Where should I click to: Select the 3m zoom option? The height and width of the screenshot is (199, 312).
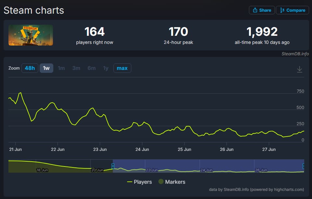pos(76,68)
